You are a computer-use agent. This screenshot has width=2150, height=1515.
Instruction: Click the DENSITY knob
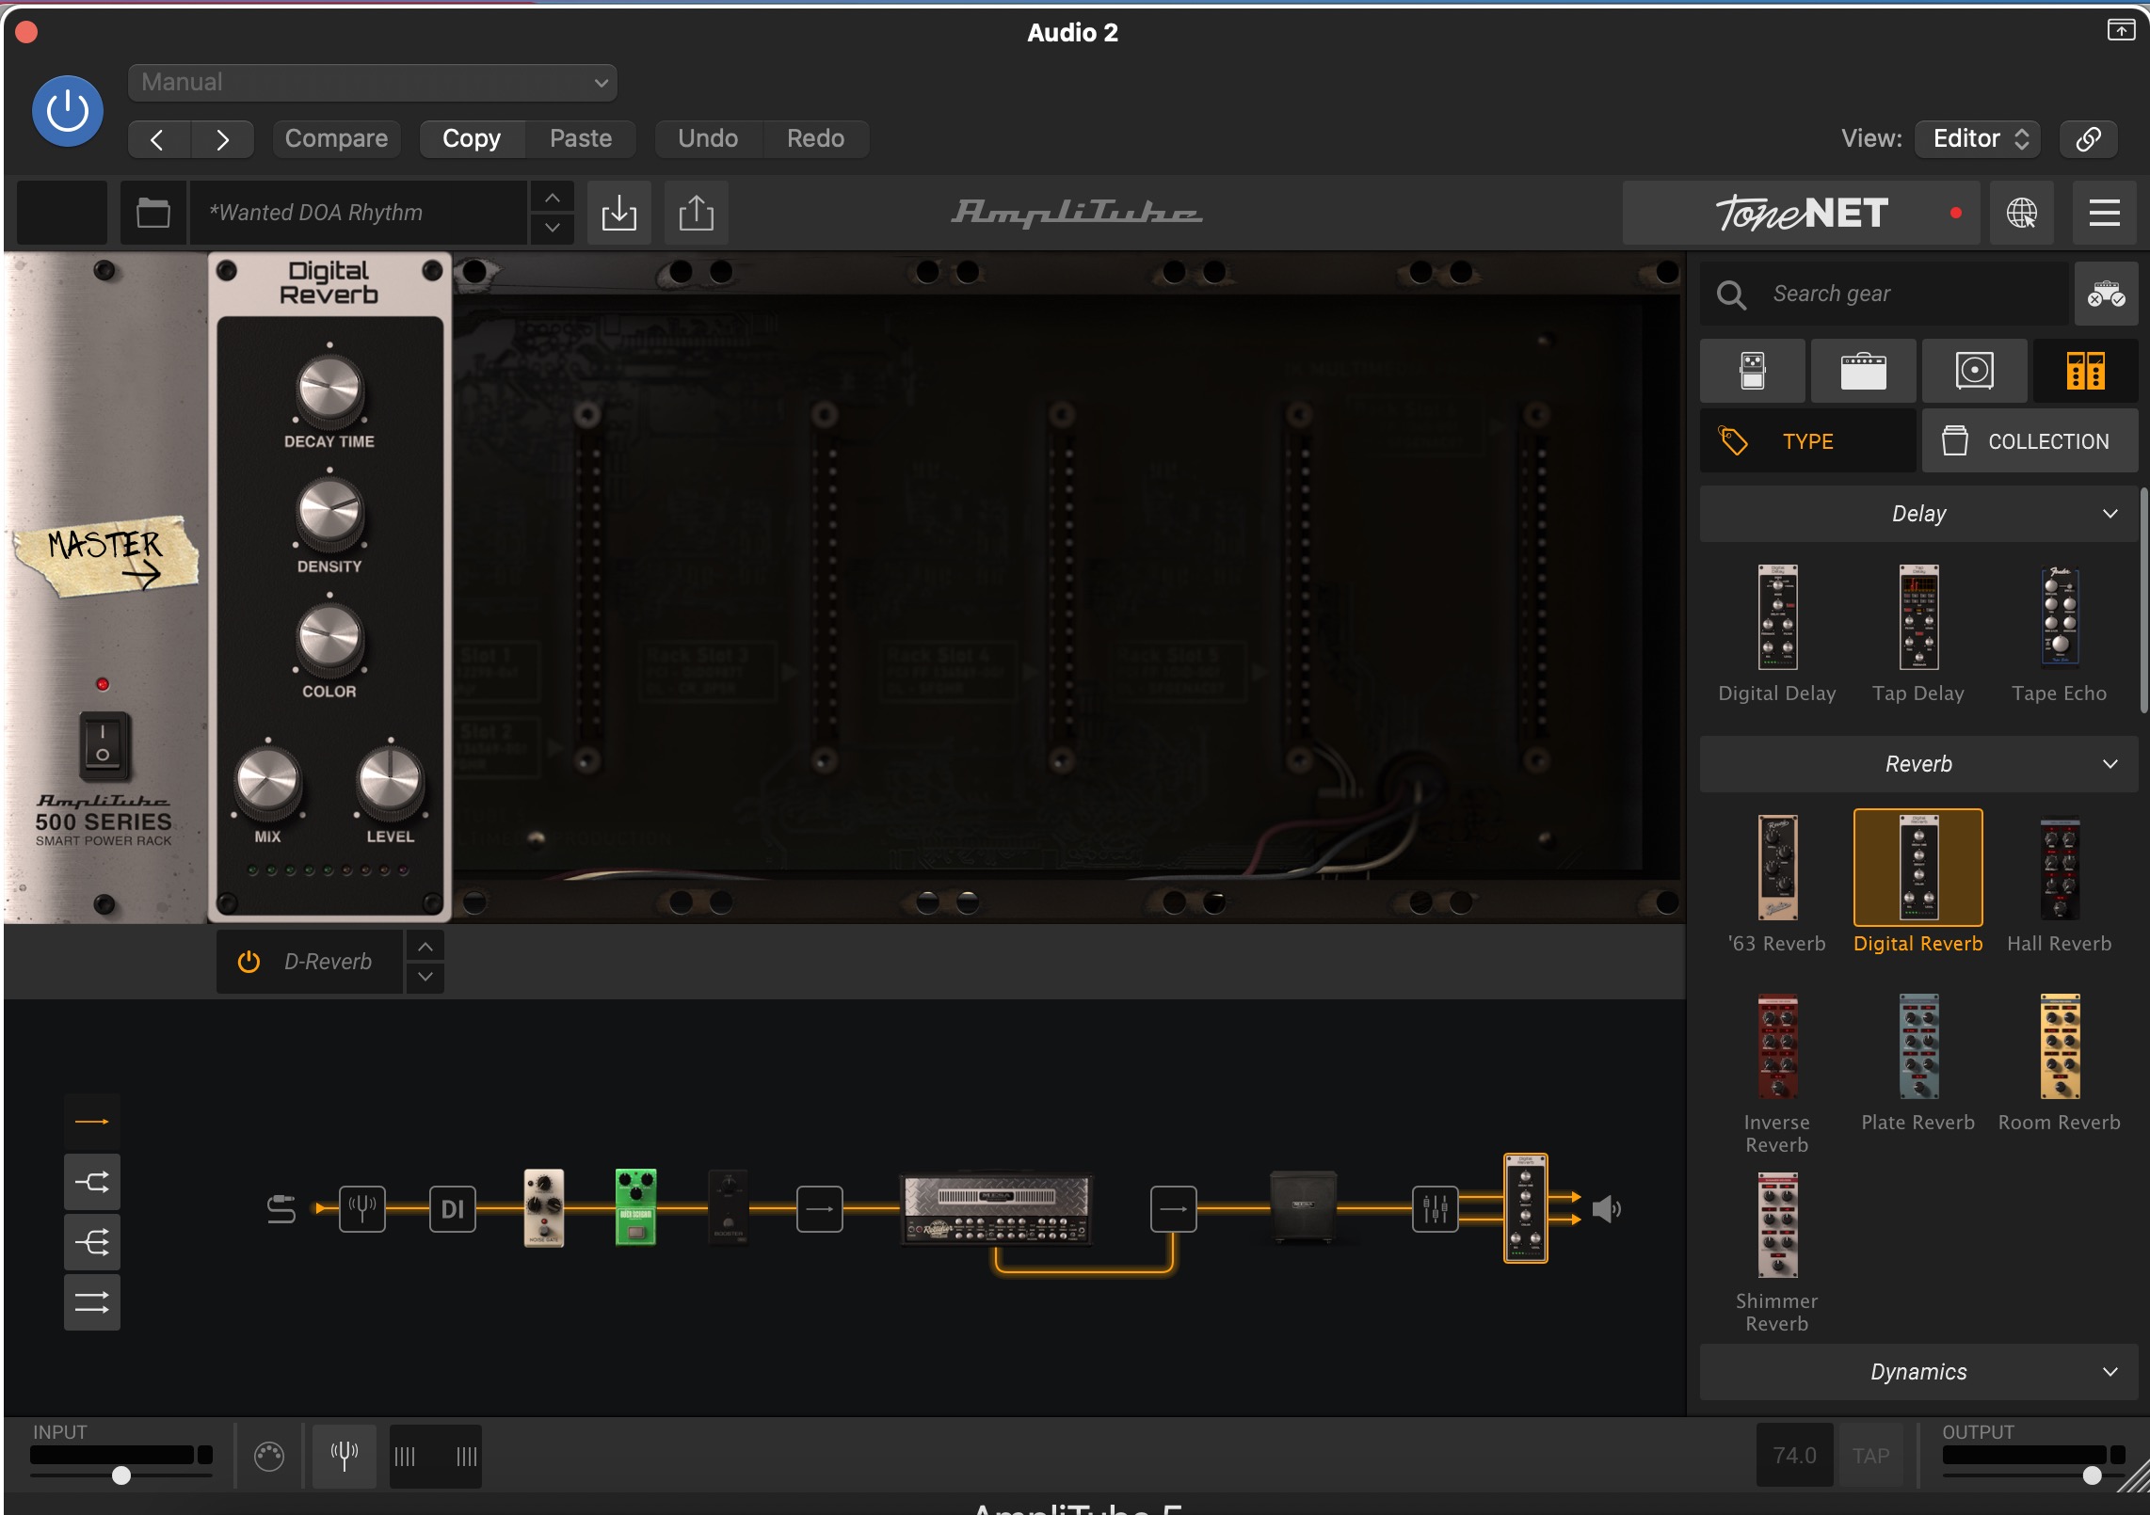(329, 514)
